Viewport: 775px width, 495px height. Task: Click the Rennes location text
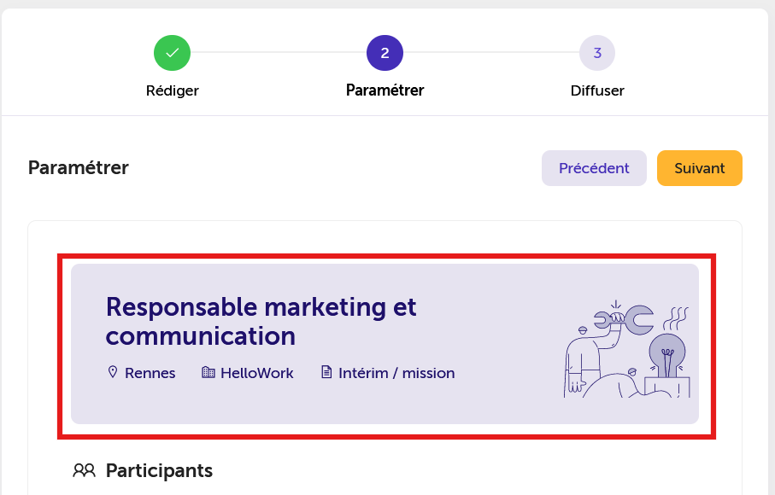coord(150,373)
